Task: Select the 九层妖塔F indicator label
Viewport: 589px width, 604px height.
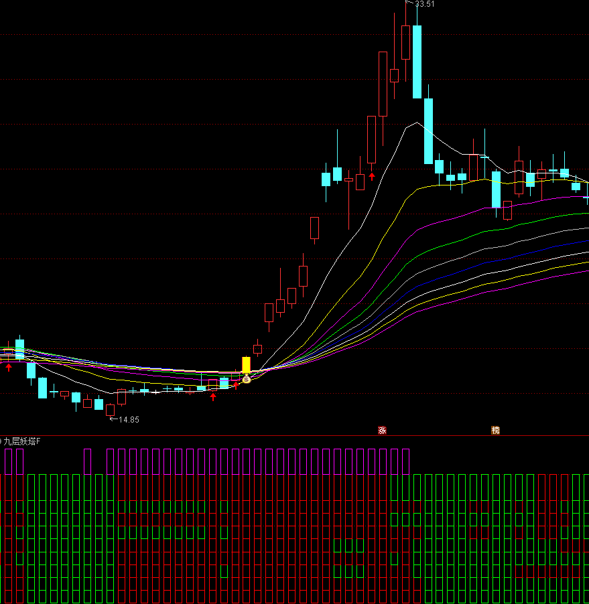Action: [x=22, y=441]
